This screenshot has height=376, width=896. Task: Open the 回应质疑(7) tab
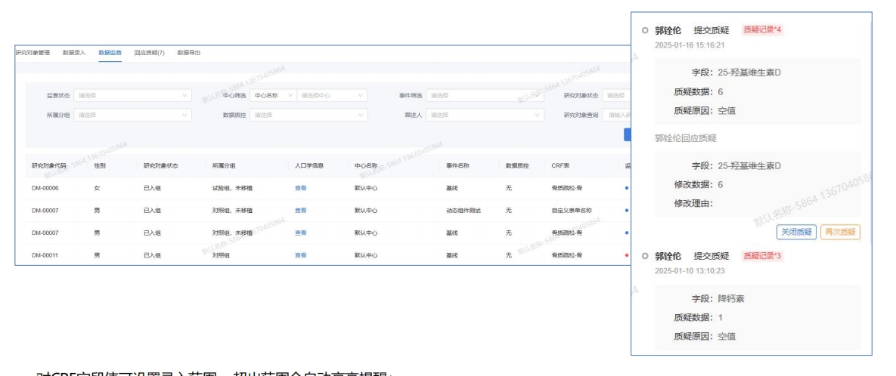click(149, 52)
